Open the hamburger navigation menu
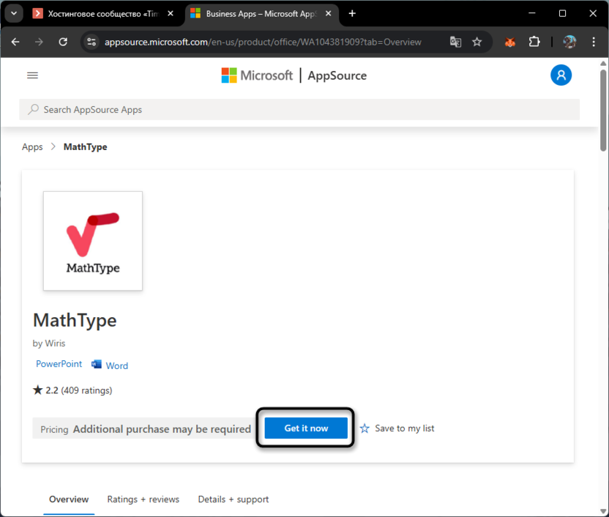The image size is (609, 517). pyautogui.click(x=33, y=75)
